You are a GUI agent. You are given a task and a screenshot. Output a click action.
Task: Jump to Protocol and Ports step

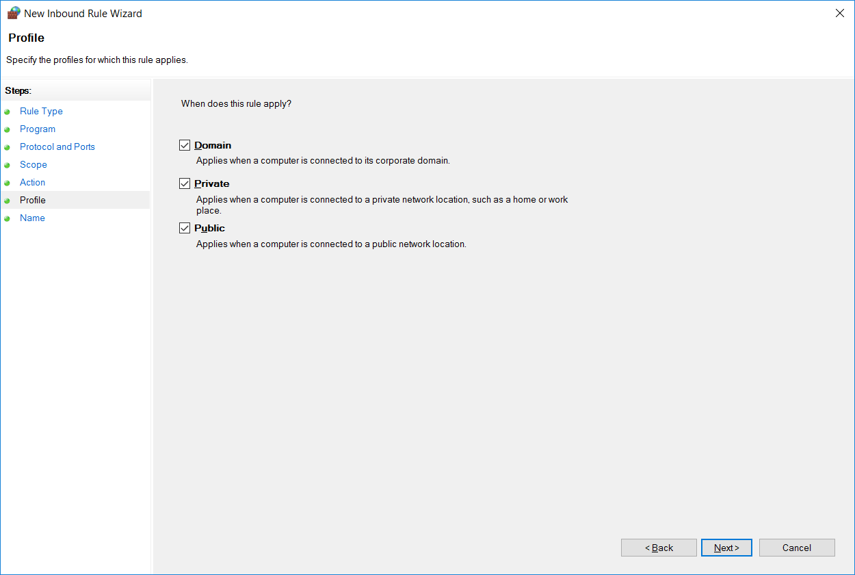point(57,146)
